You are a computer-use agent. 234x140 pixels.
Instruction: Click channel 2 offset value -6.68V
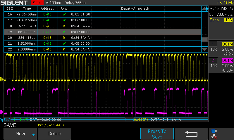coord(228,70)
